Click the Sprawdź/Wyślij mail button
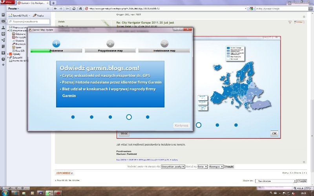The height and width of the screenshot is (196, 314). pyautogui.click(x=19, y=15)
